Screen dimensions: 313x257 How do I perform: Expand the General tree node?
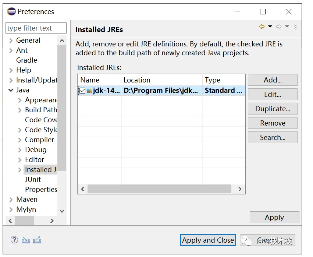click(x=11, y=41)
